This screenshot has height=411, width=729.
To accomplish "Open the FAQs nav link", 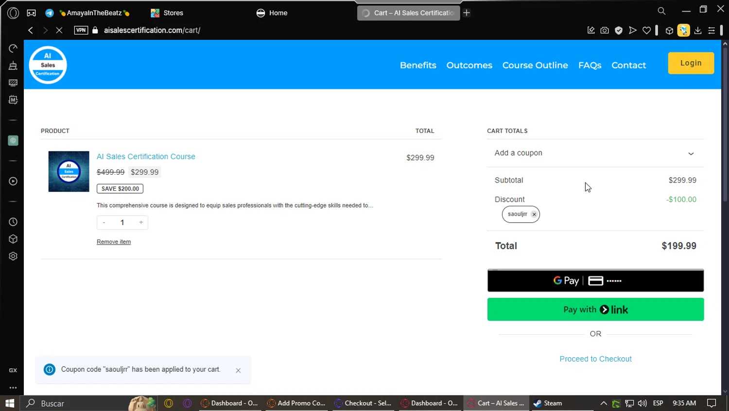I will pyautogui.click(x=590, y=65).
